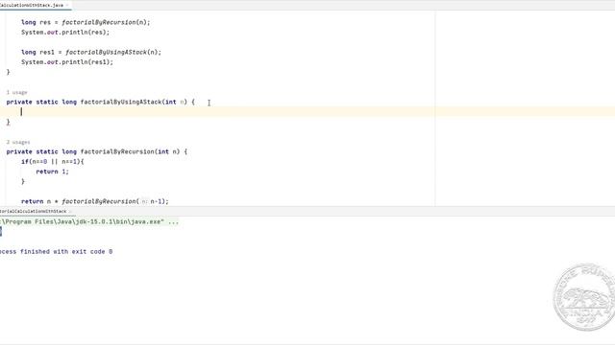Viewport: 615px width, 345px height.
Task: Click factorialByRecursion in the method declaration
Action: coord(117,151)
